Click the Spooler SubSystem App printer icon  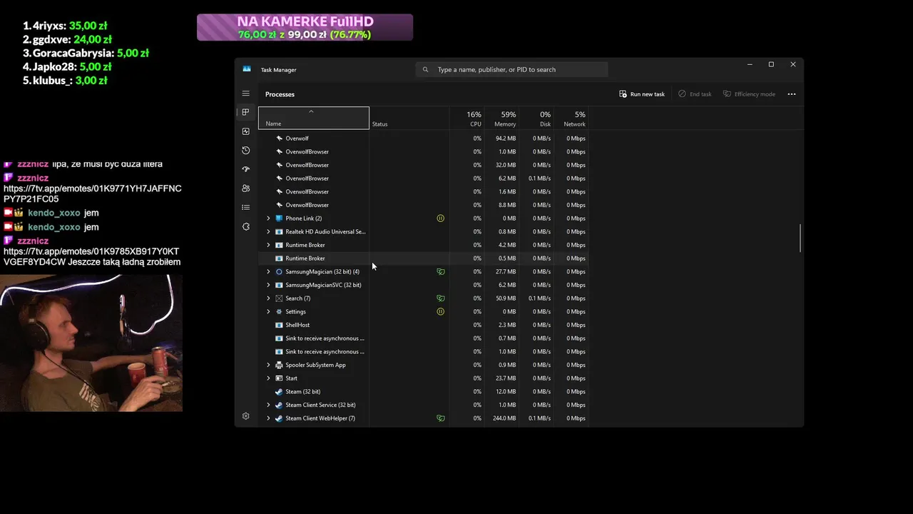tap(279, 365)
